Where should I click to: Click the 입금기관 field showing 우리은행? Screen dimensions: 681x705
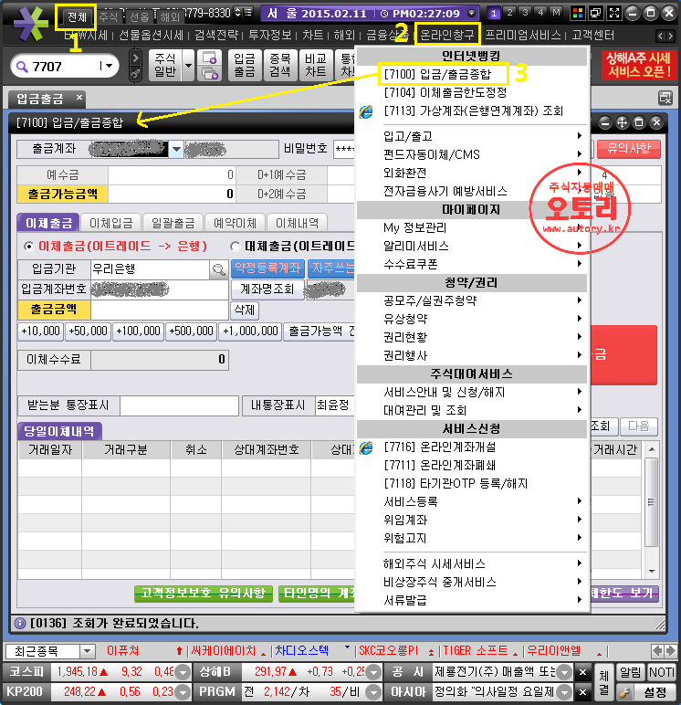(150, 269)
